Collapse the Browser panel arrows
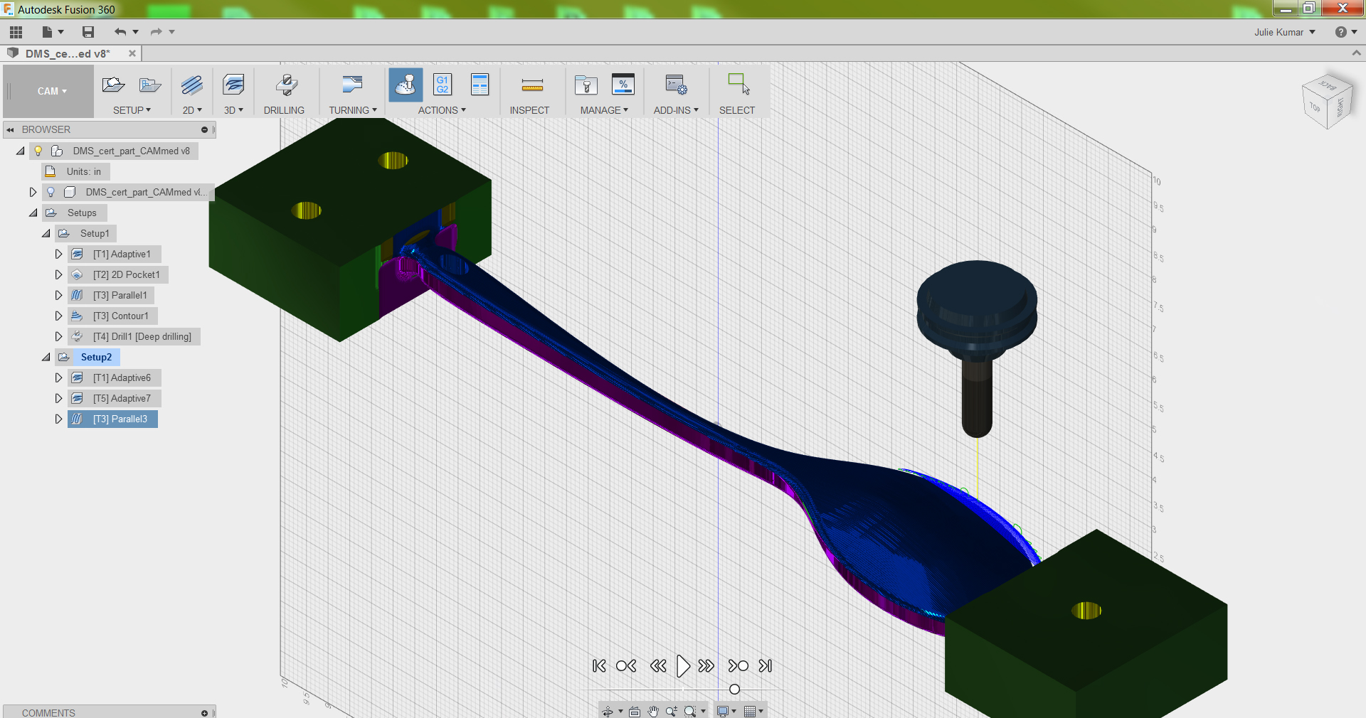Image resolution: width=1366 pixels, height=718 pixels. 10,129
